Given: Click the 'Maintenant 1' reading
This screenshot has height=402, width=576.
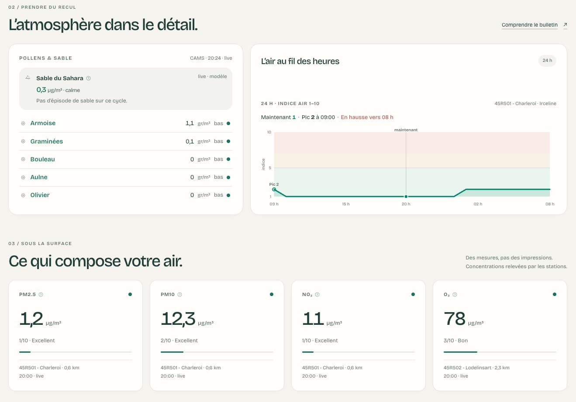Looking at the screenshot, I should tap(278, 117).
